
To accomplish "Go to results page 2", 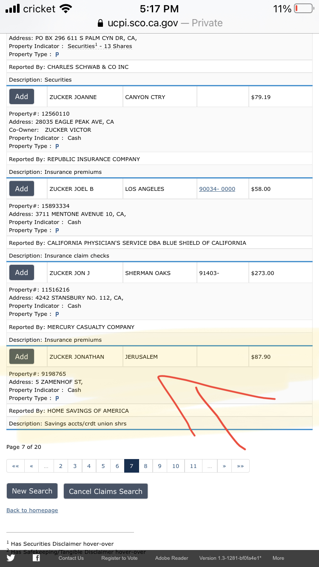I will (61, 466).
